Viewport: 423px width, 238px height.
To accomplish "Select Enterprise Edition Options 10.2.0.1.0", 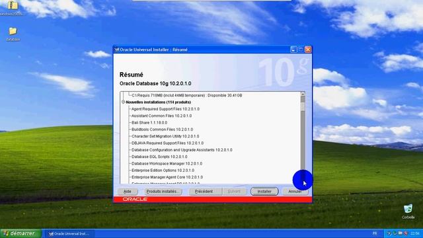I will (163, 171).
